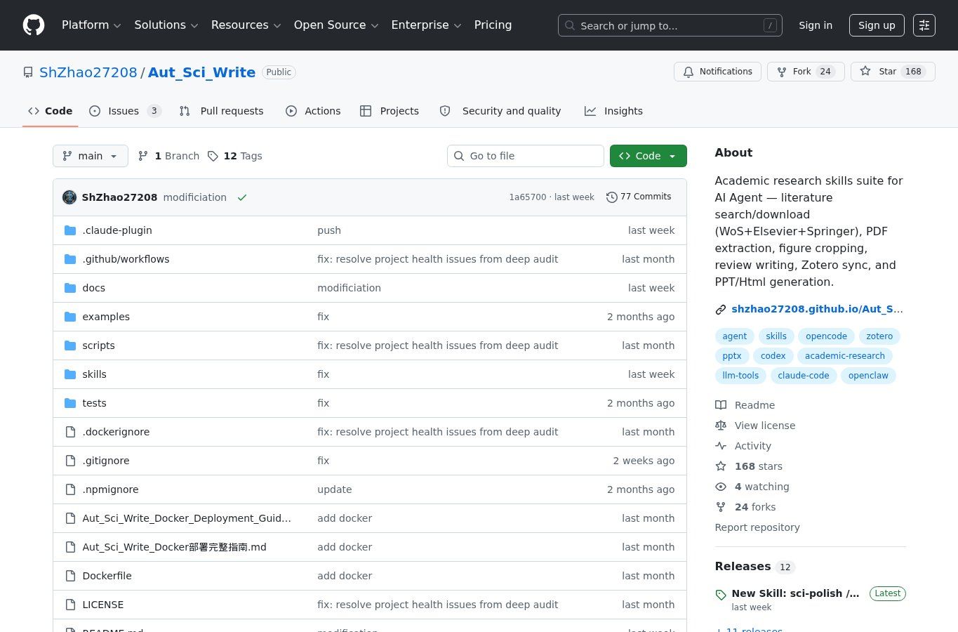Switch to the Insights tab
Screen dimensions: 958x632
pyautogui.click(x=614, y=111)
